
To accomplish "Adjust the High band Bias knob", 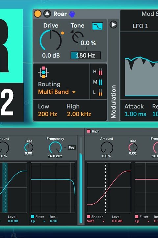I will (x=133, y=147).
